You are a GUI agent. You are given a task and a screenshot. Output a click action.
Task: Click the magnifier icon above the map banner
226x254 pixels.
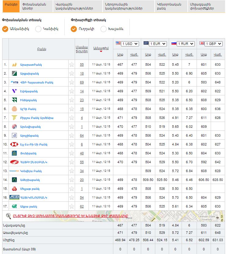[x=8, y=216]
